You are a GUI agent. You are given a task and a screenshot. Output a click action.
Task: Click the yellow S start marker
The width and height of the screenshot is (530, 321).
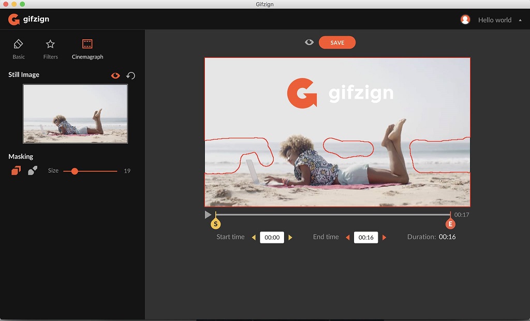pyautogui.click(x=216, y=223)
